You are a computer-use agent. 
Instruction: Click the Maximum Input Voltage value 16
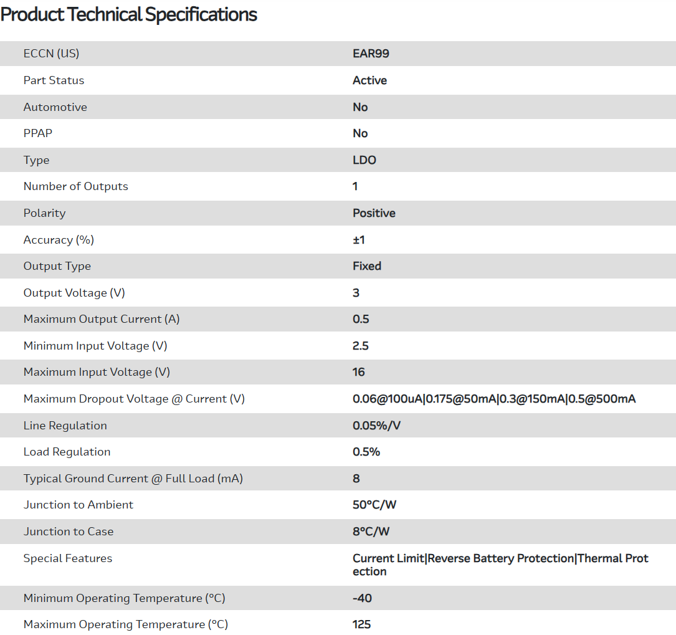coord(359,372)
